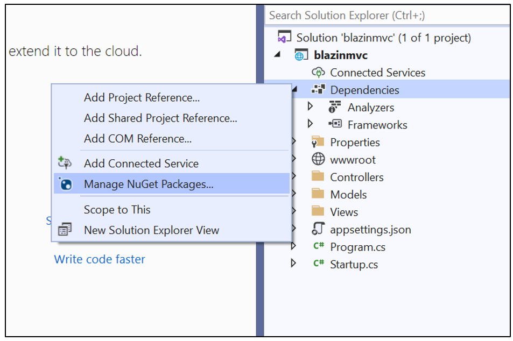This screenshot has width=513, height=341.
Task: Choose Scope to This menu option
Action: point(117,210)
